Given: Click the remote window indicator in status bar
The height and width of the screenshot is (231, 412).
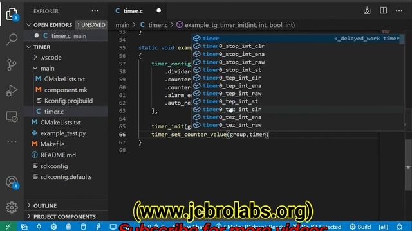Looking at the screenshot, I should (8, 227).
